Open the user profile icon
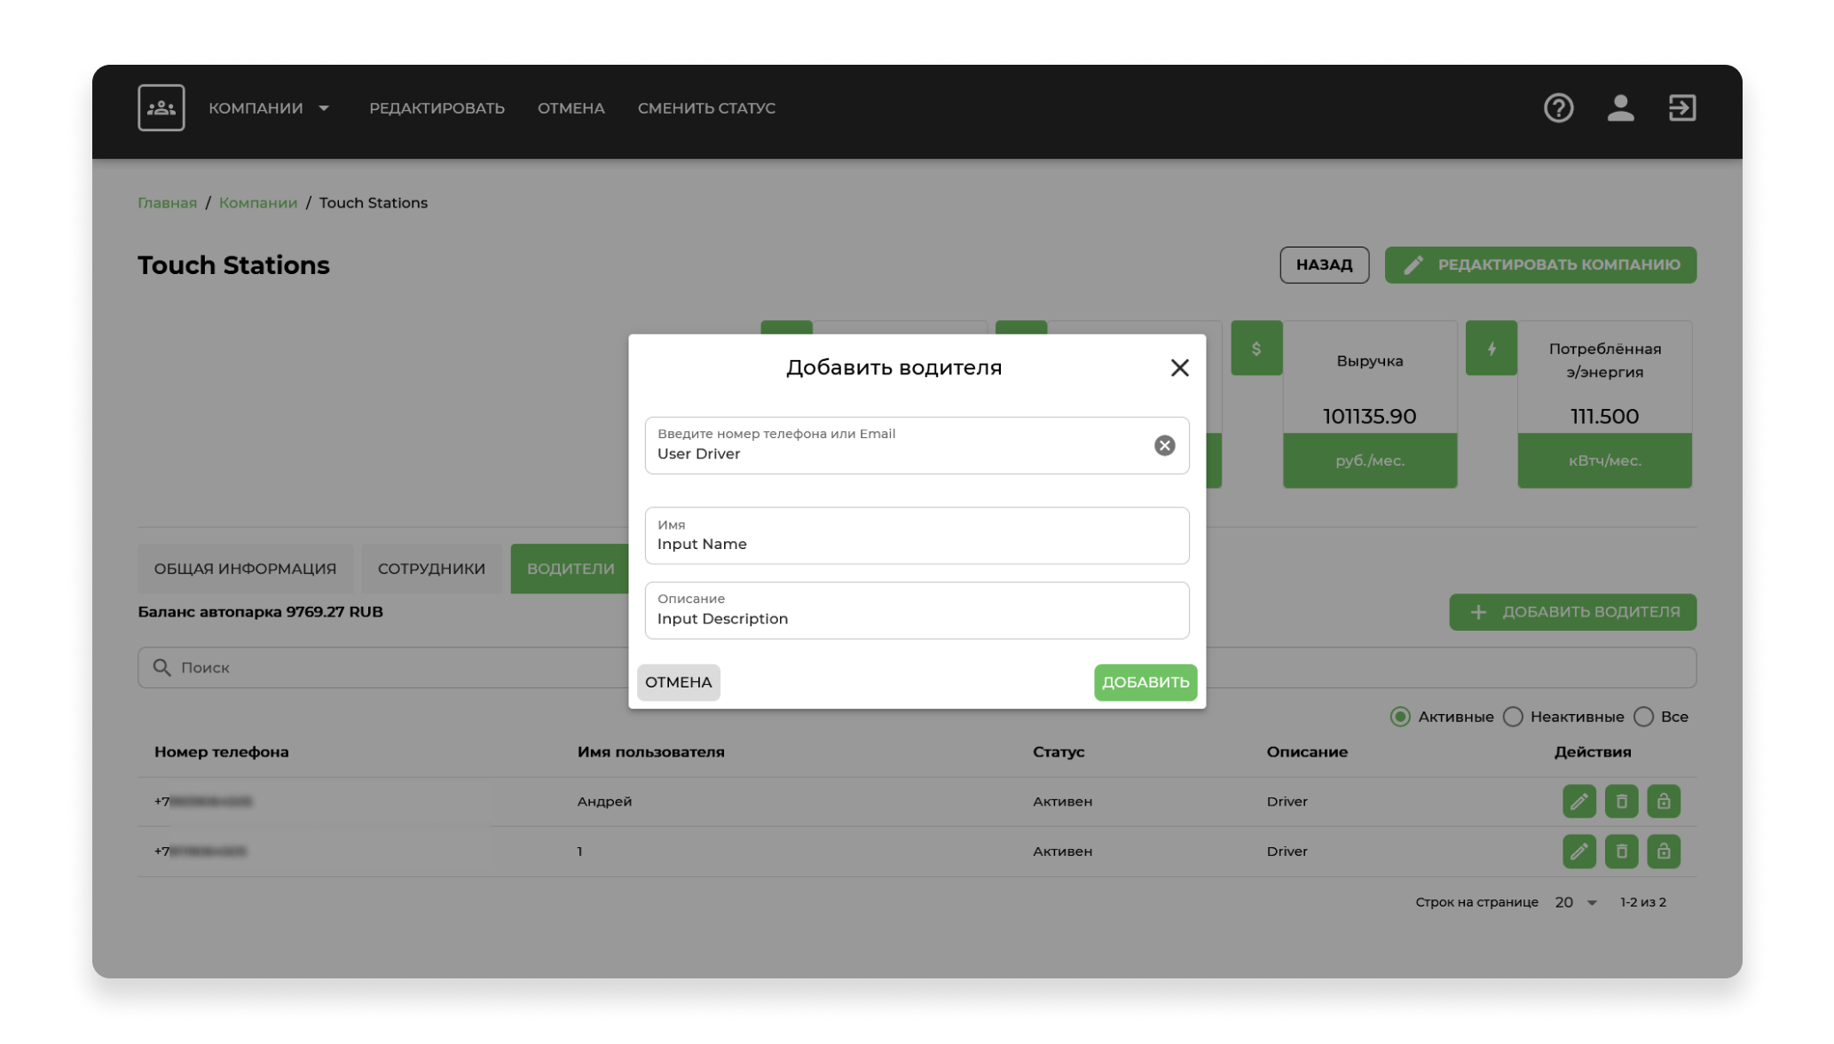This screenshot has height=1044, width=1834. [1620, 107]
